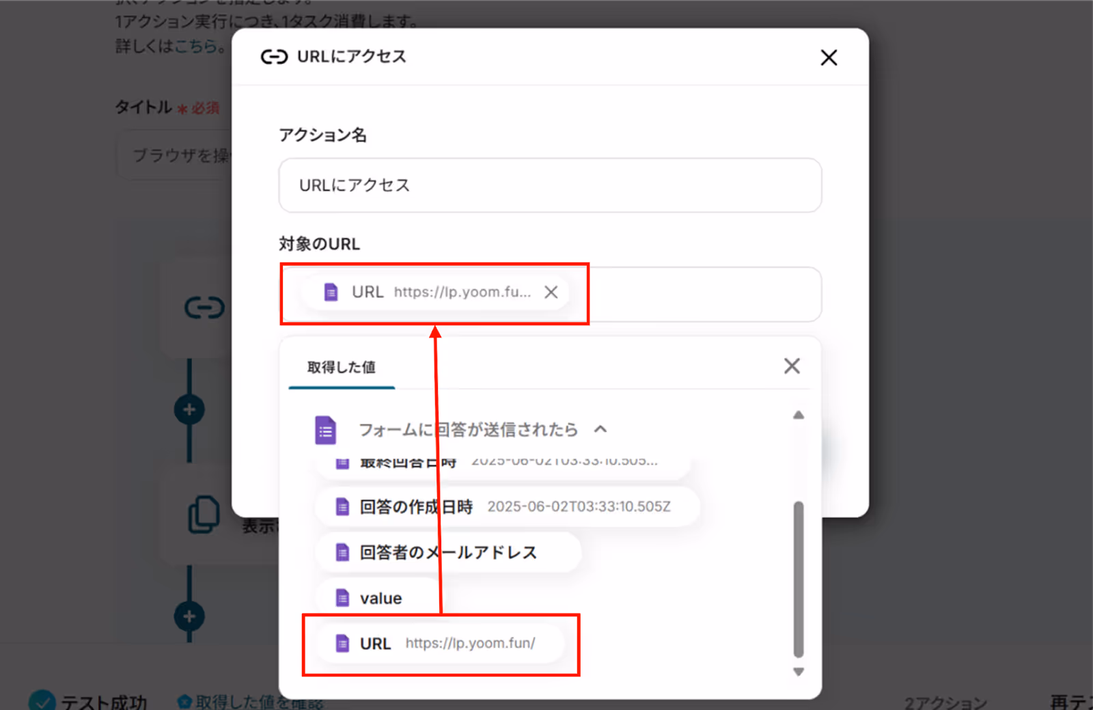
Task: Click scroll down arrow in value list
Action: (799, 672)
